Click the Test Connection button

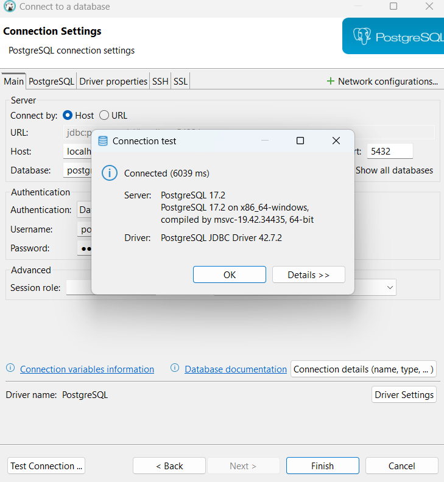[x=46, y=466]
